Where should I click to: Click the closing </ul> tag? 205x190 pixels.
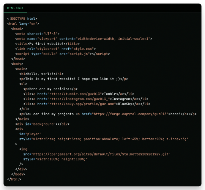click(x=24, y=109)
